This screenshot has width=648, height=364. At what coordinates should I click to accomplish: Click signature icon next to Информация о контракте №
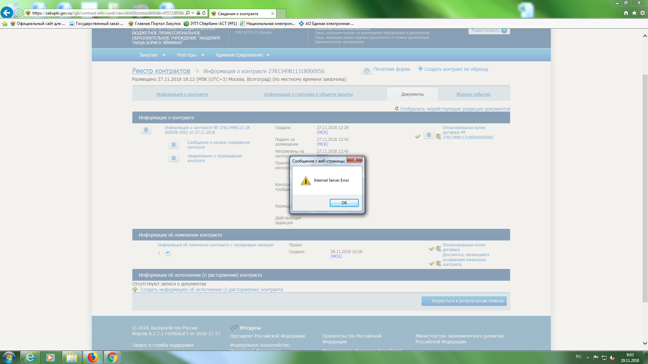point(146,130)
